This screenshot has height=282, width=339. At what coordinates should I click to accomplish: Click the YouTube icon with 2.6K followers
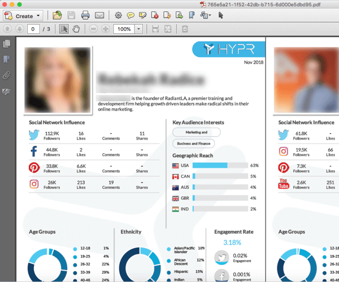click(x=284, y=184)
